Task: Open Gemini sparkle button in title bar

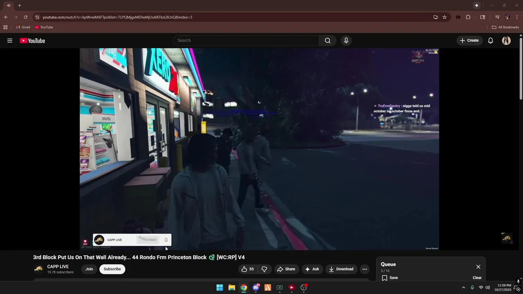Action: pos(476,5)
